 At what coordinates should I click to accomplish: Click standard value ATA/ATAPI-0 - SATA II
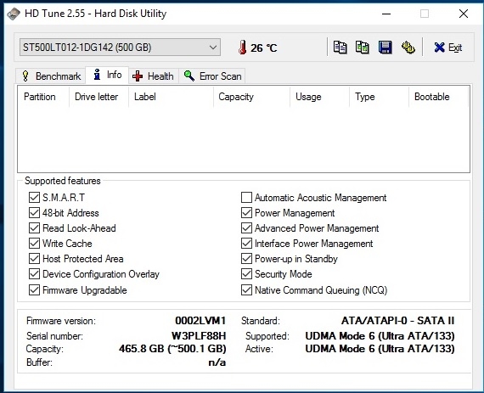tap(397, 321)
